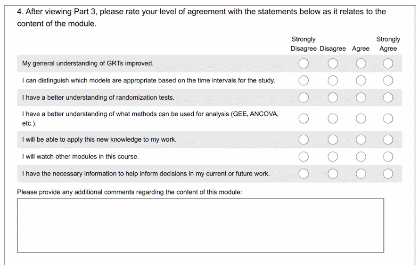Mark Strongly Disagree for watching other modules
The image size is (419, 265).
(x=304, y=157)
